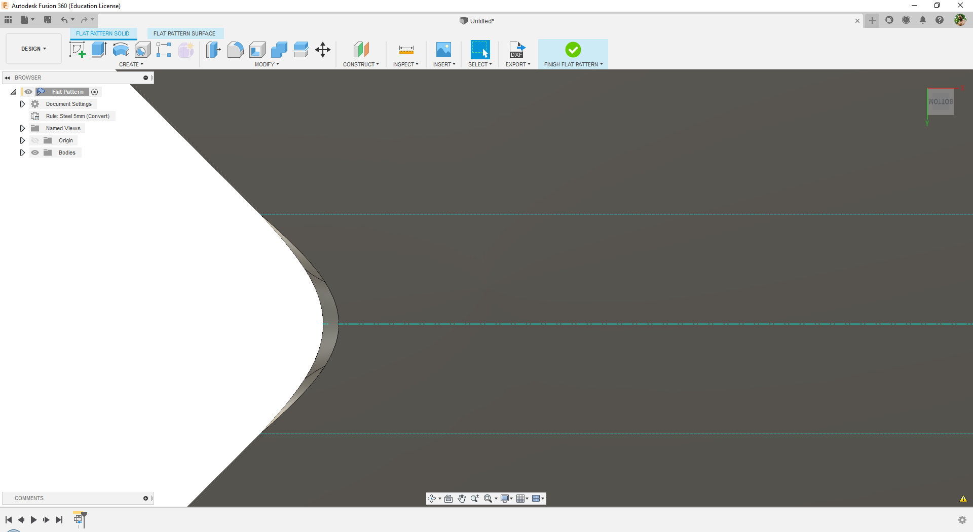Open Display Settings dropdown
The width and height of the screenshot is (973, 532).
[507, 499]
